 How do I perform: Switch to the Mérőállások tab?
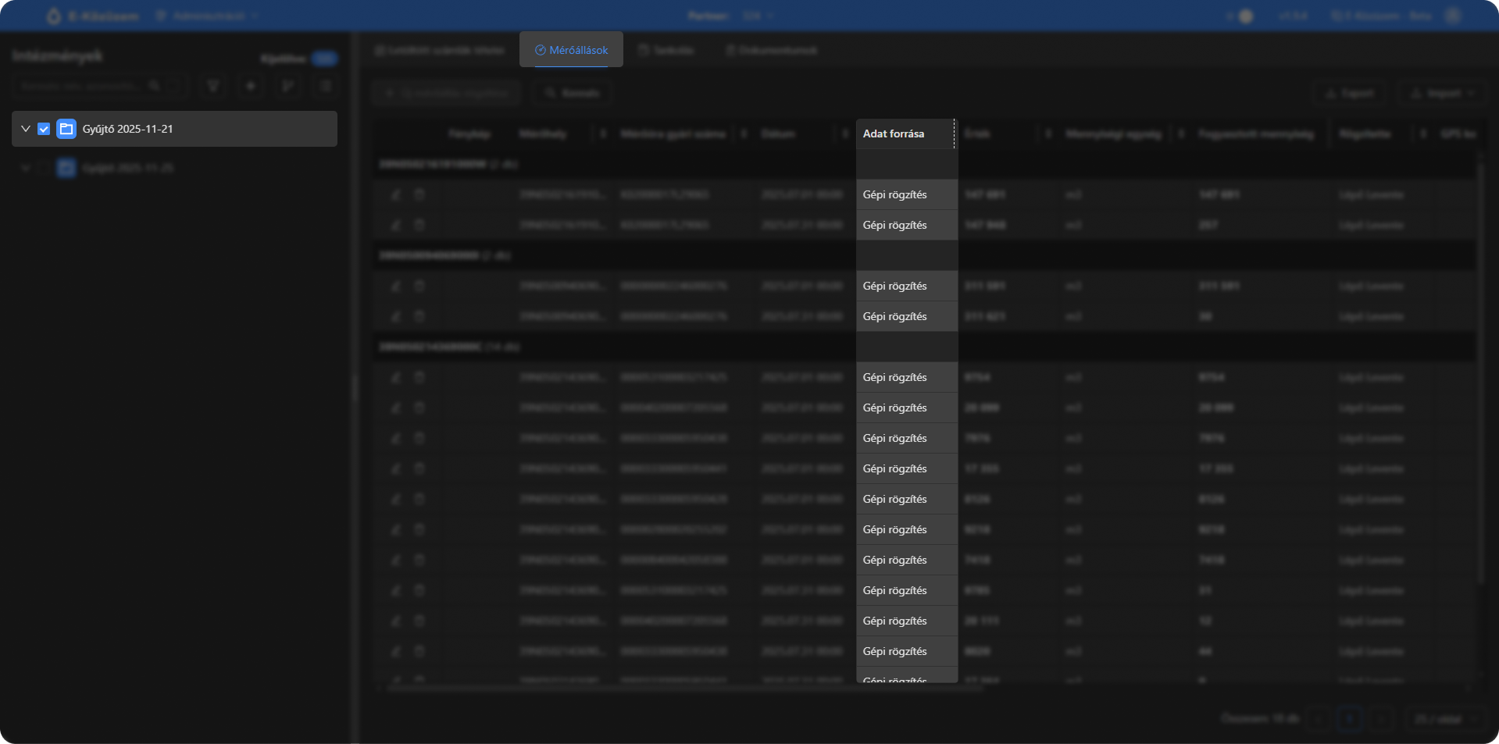coord(571,50)
